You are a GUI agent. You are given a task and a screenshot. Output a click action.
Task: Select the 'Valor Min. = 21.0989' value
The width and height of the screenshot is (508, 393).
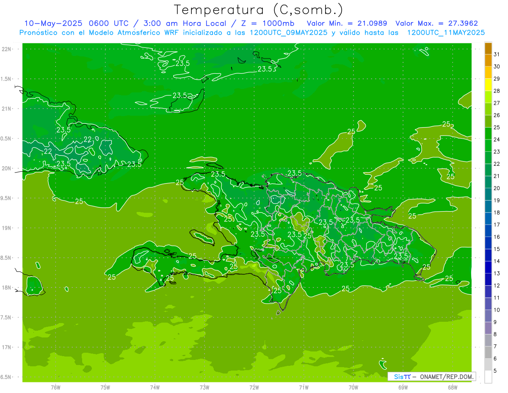347,23
